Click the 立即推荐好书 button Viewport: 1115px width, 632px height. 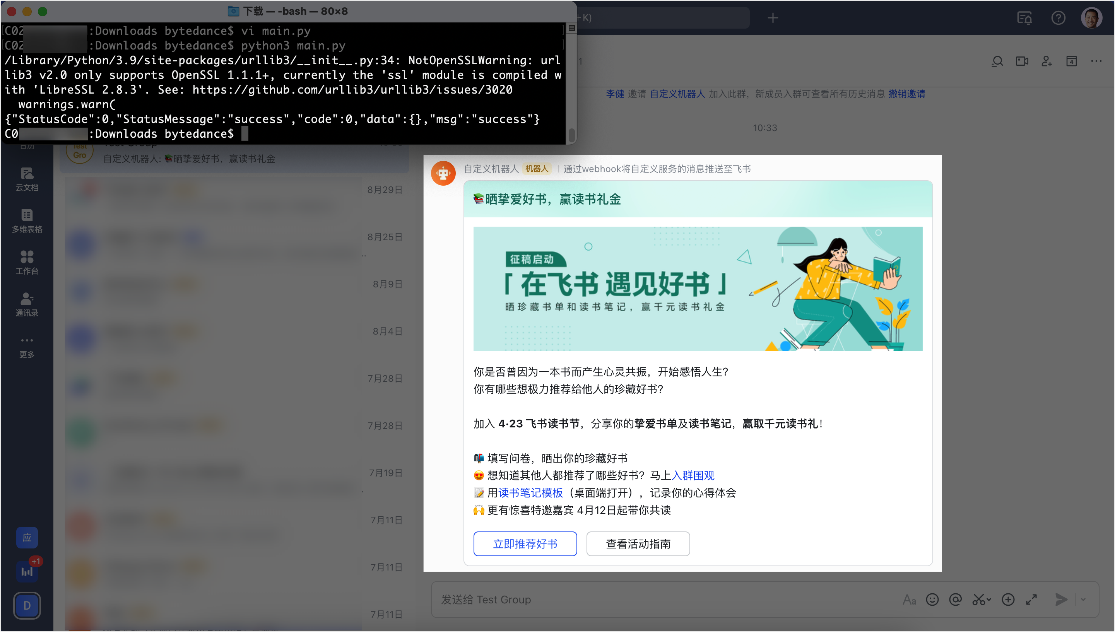click(525, 543)
